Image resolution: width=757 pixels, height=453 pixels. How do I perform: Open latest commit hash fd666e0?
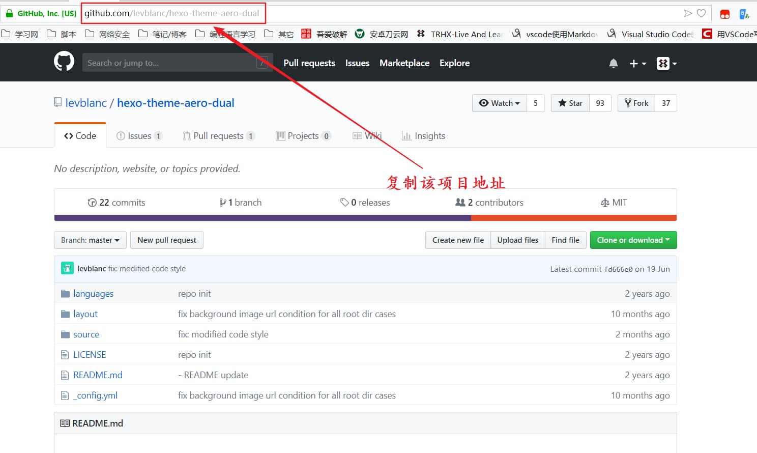(x=618, y=269)
